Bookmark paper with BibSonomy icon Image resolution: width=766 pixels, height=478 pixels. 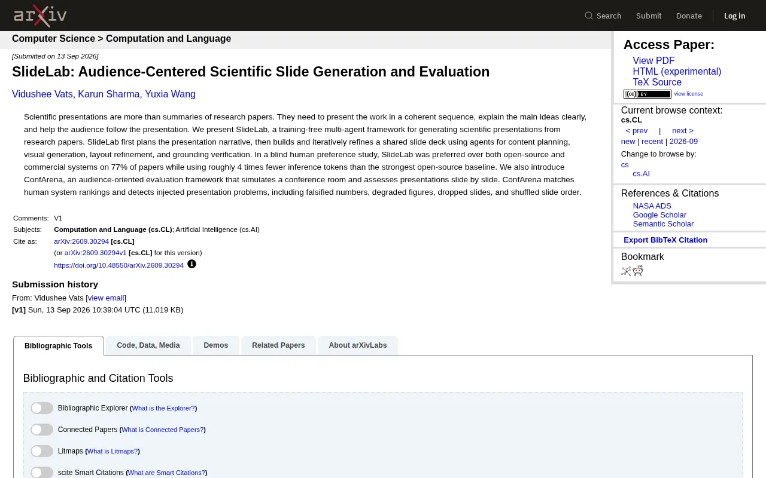click(x=626, y=271)
